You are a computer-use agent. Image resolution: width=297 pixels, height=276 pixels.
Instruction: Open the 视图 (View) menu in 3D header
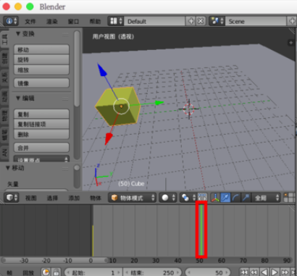[31, 198]
